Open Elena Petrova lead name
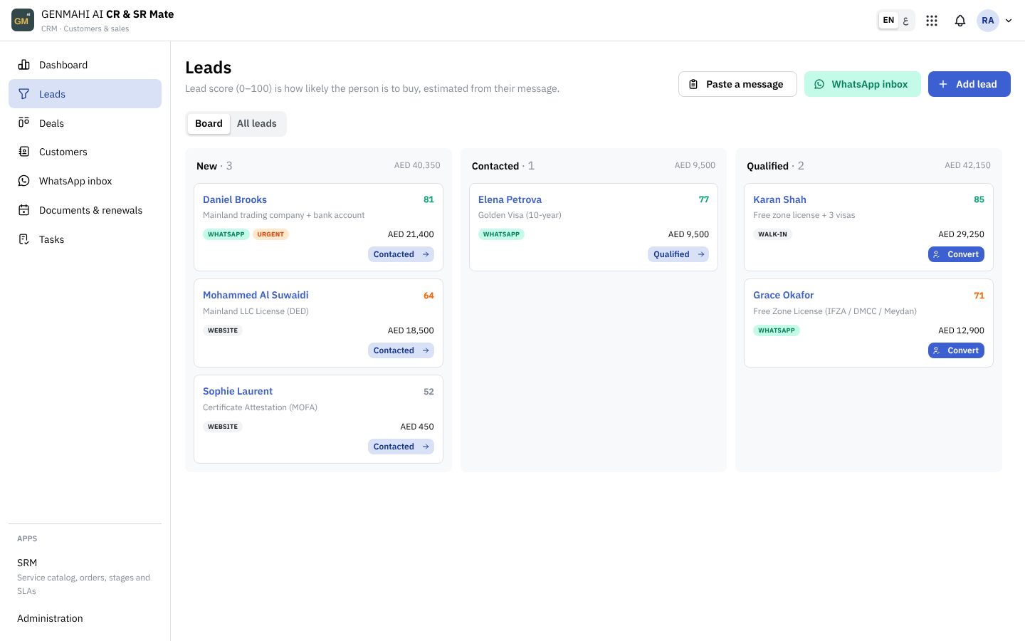 510,199
